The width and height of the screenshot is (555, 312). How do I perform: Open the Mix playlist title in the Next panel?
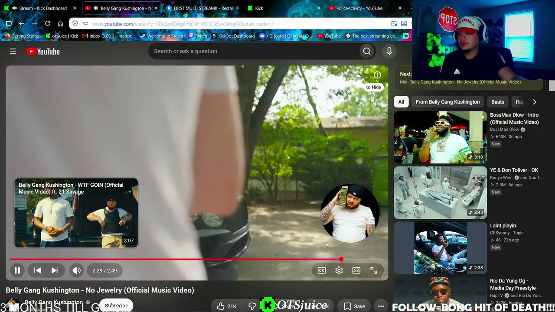[x=460, y=82]
